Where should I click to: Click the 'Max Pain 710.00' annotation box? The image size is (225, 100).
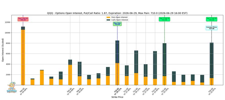coord(117,24)
